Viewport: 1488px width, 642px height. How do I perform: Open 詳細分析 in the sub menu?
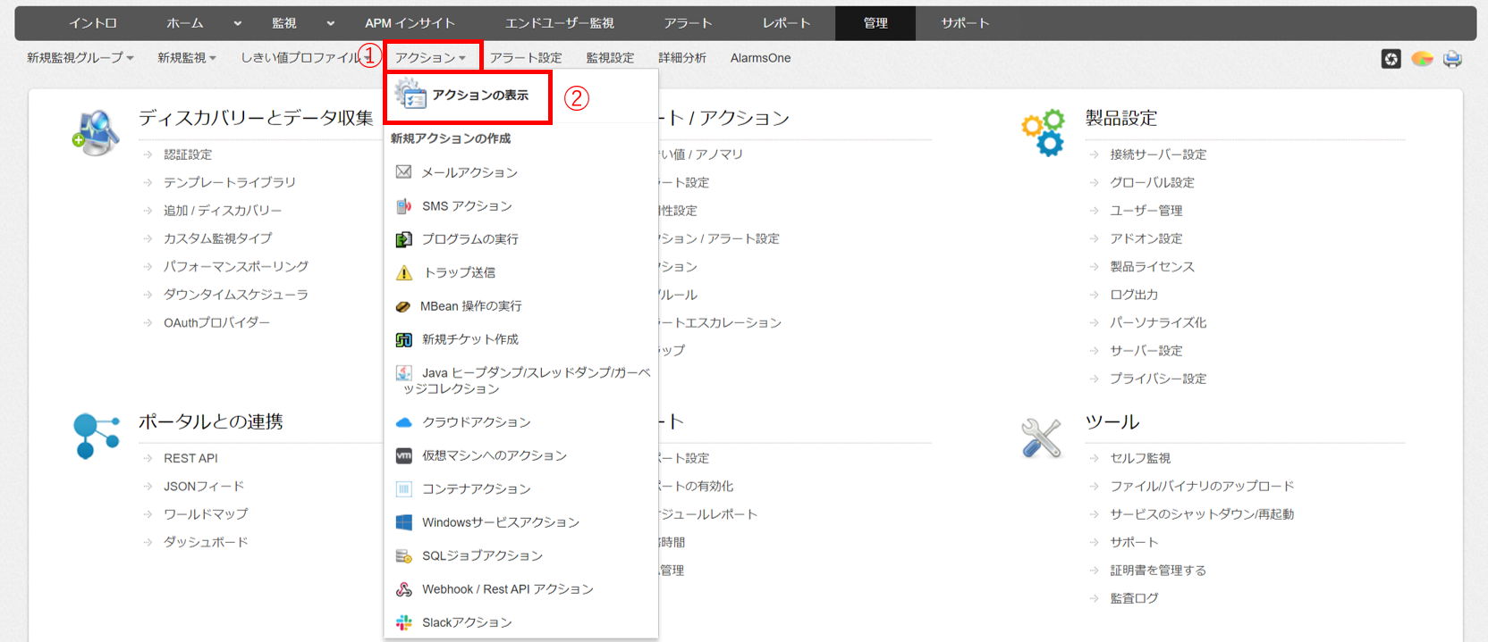point(682,58)
